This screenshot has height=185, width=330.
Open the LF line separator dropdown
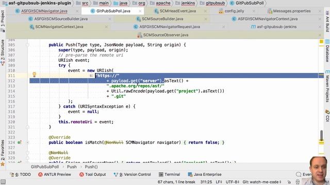pos(219,182)
